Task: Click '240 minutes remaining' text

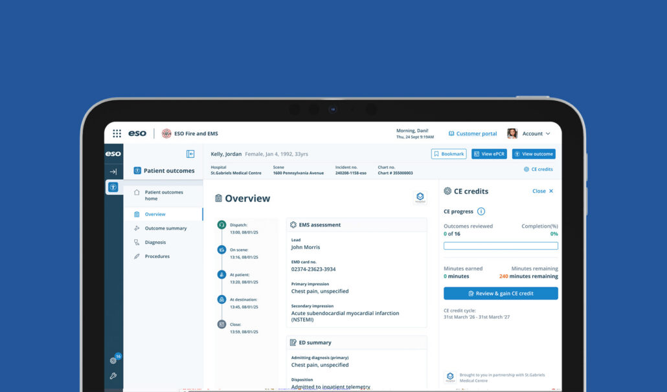Action: 529,276
